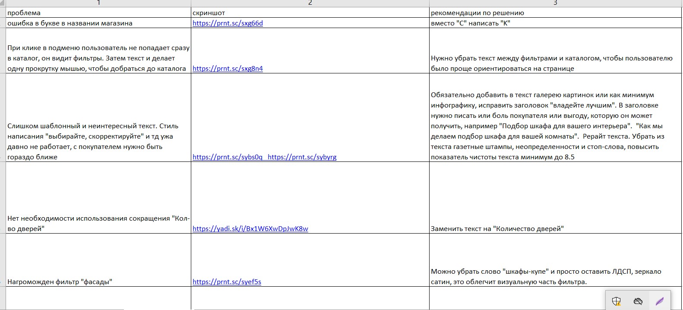Open link https://prnt.sc/sxg66d
The image size is (683, 310).
(x=228, y=23)
